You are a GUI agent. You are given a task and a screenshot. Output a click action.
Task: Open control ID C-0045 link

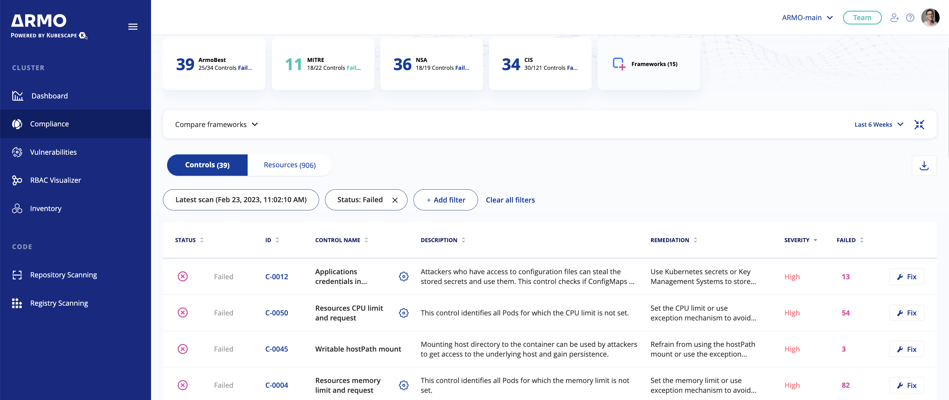(277, 349)
